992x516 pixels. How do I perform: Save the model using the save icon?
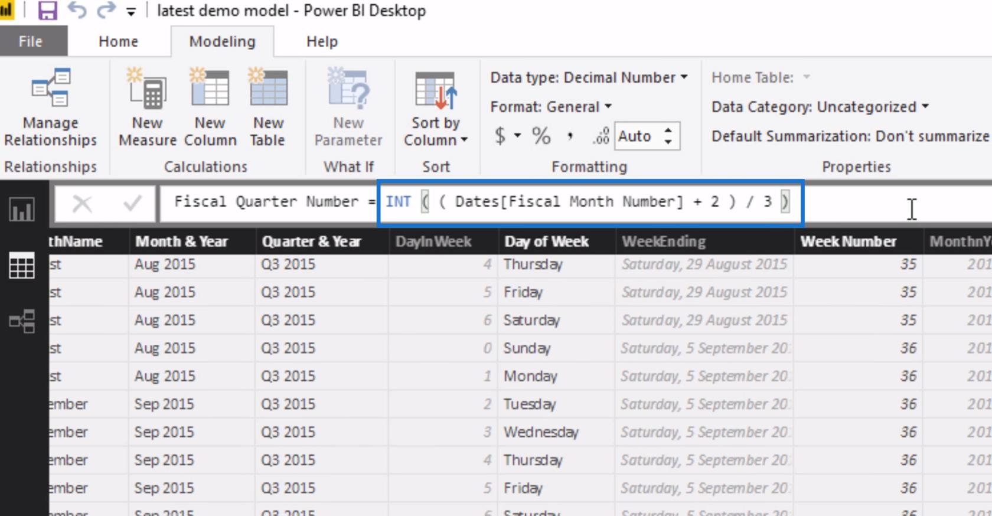[x=47, y=11]
